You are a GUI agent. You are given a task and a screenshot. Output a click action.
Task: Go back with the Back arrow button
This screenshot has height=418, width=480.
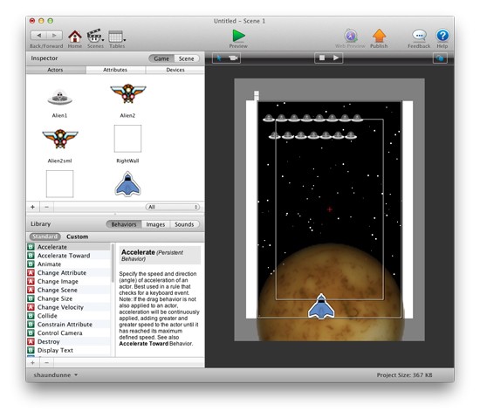[39, 36]
